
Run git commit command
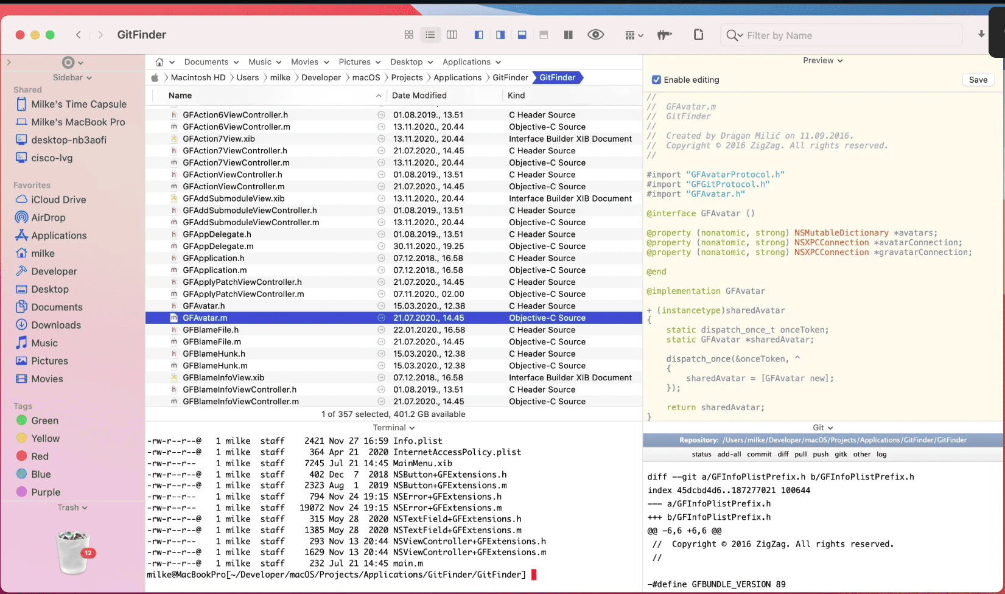[759, 454]
